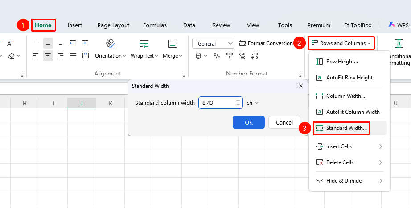
Task: Open the Formulas tab
Action: [155, 25]
